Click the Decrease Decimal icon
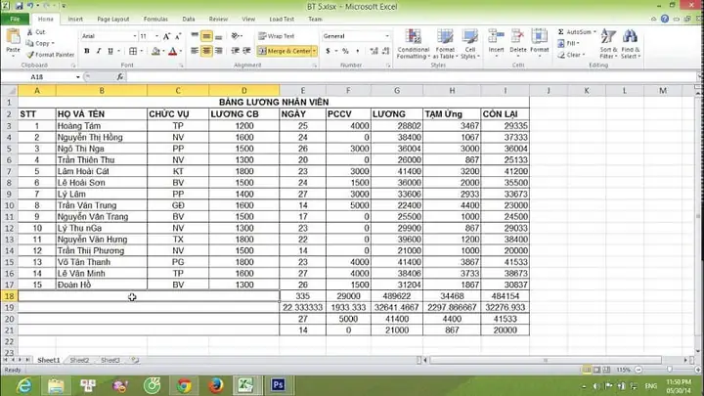Image resolution: width=704 pixels, height=396 pixels. pyautogui.click(x=385, y=51)
